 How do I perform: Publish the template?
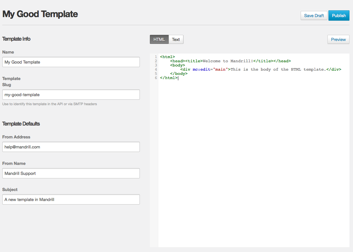(339, 15)
